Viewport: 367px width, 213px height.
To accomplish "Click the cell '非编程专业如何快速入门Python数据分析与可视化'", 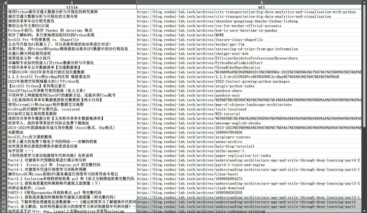I will [72, 63].
